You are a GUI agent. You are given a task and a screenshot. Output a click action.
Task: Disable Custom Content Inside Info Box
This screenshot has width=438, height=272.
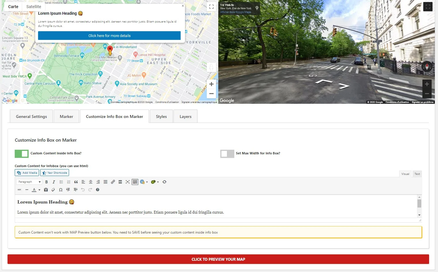pos(22,153)
